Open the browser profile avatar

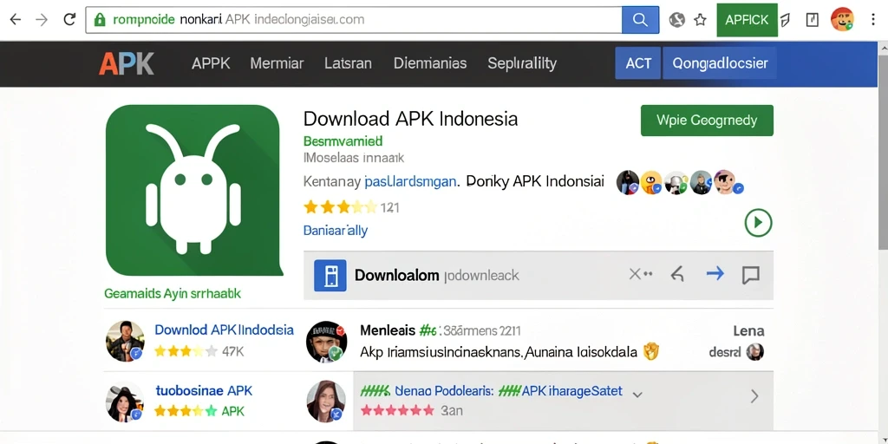click(x=842, y=19)
